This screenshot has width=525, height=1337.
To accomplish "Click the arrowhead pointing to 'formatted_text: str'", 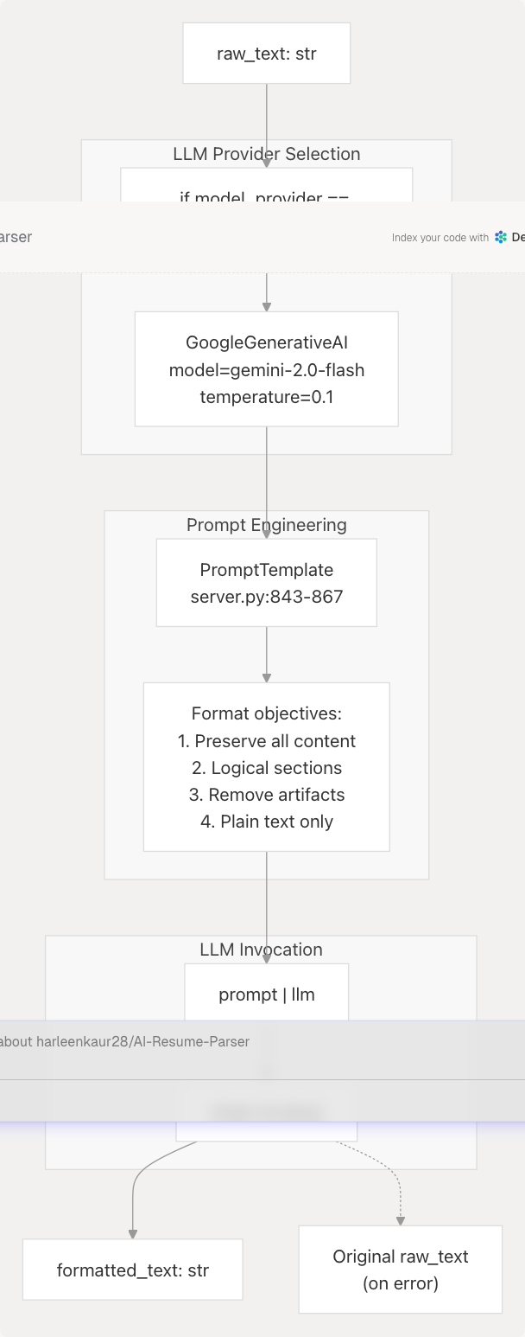I will [x=133, y=1233].
